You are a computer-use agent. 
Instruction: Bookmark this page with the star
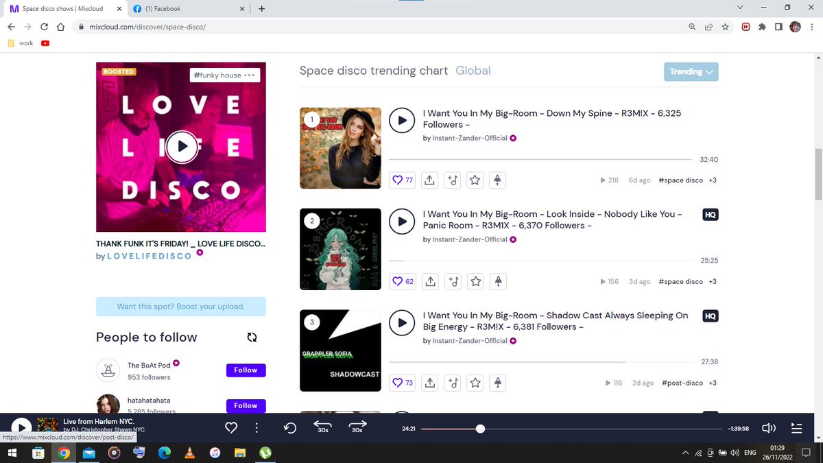pyautogui.click(x=725, y=27)
